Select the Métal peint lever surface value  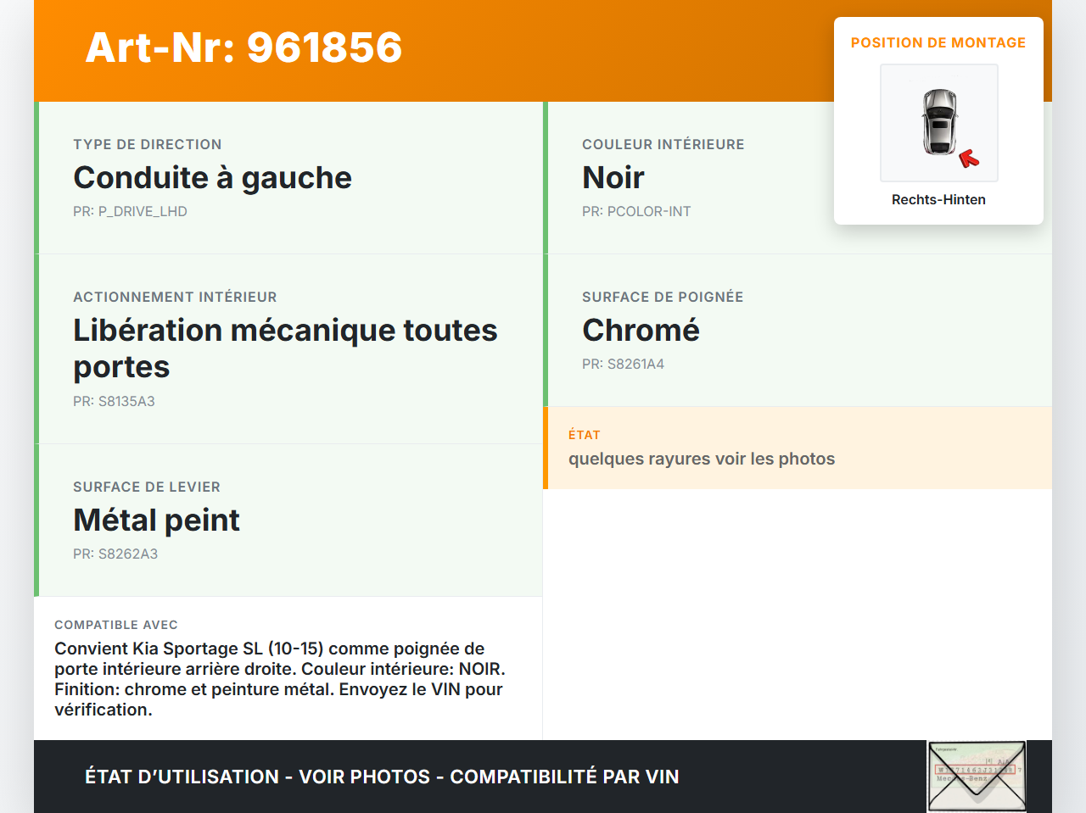[x=156, y=521]
